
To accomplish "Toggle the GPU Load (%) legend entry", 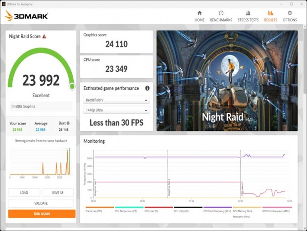I will point(158,209).
